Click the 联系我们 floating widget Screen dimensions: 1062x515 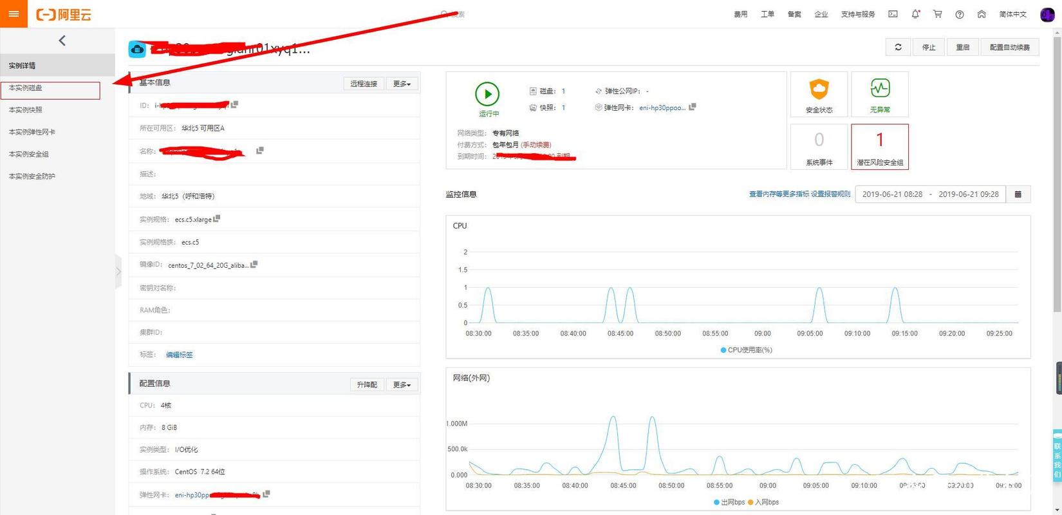point(1057,455)
